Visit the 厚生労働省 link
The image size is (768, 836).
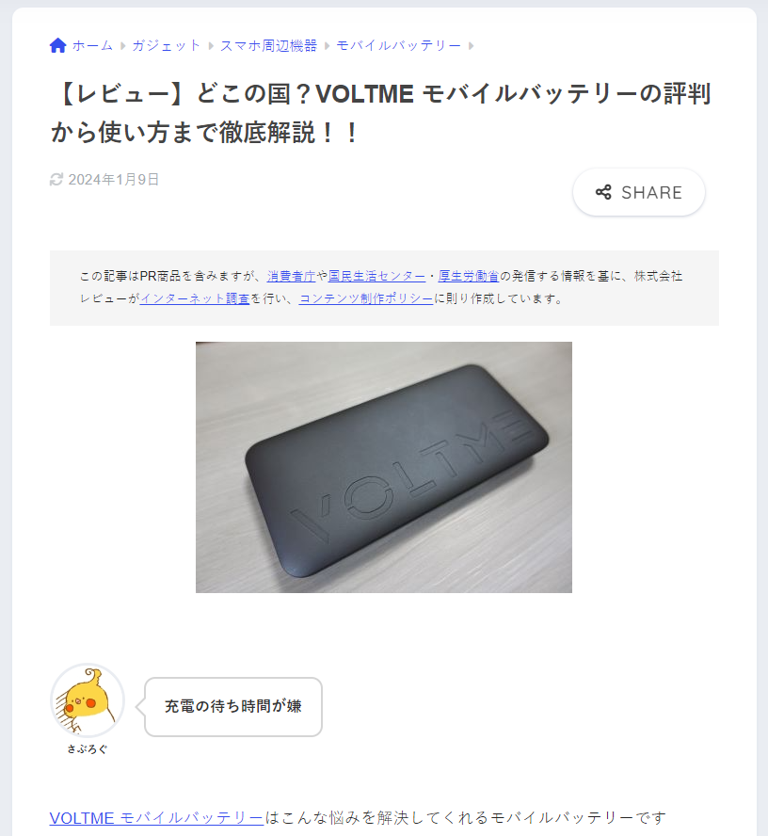pyautogui.click(x=469, y=276)
